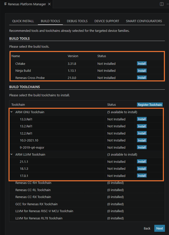Click the '(3 available to install)' status

pos(122,155)
